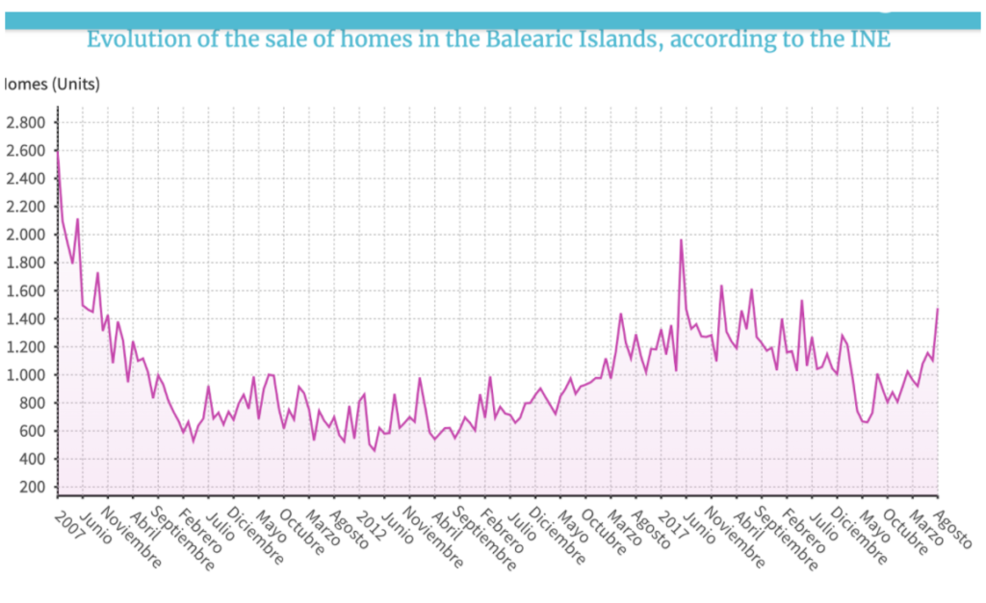Click the 1.200 y-axis tick label
This screenshot has width=986, height=603.
pyautogui.click(x=25, y=347)
